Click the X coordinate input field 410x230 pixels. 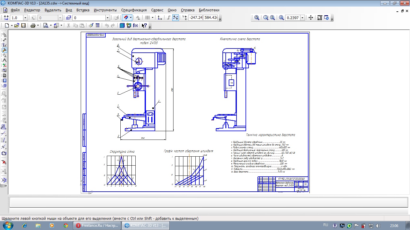coord(195,18)
